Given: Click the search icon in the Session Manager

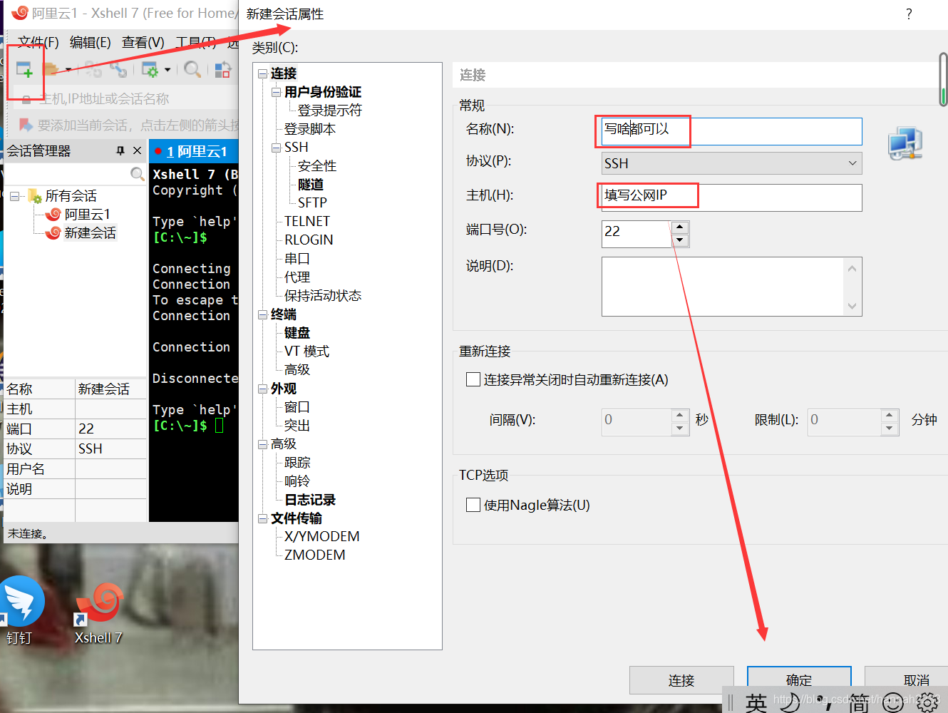Looking at the screenshot, I should 138,174.
